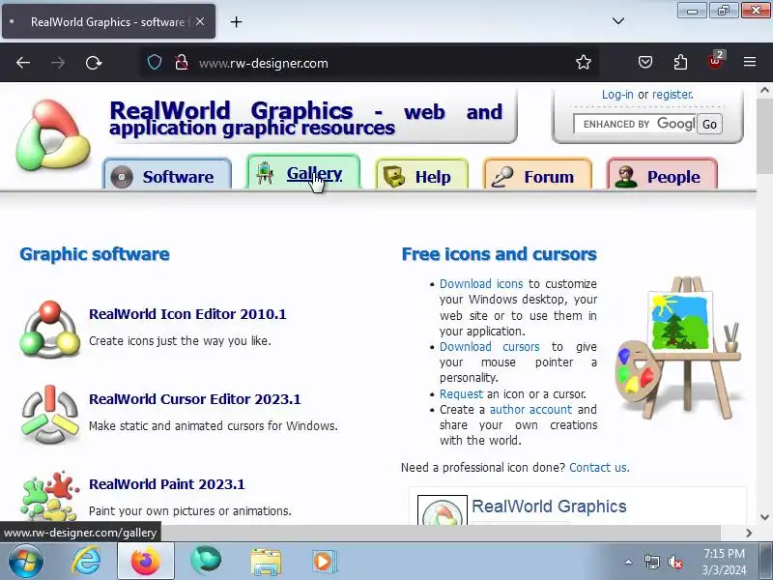Click the network tray icon
The height and width of the screenshot is (580, 773).
point(651,562)
